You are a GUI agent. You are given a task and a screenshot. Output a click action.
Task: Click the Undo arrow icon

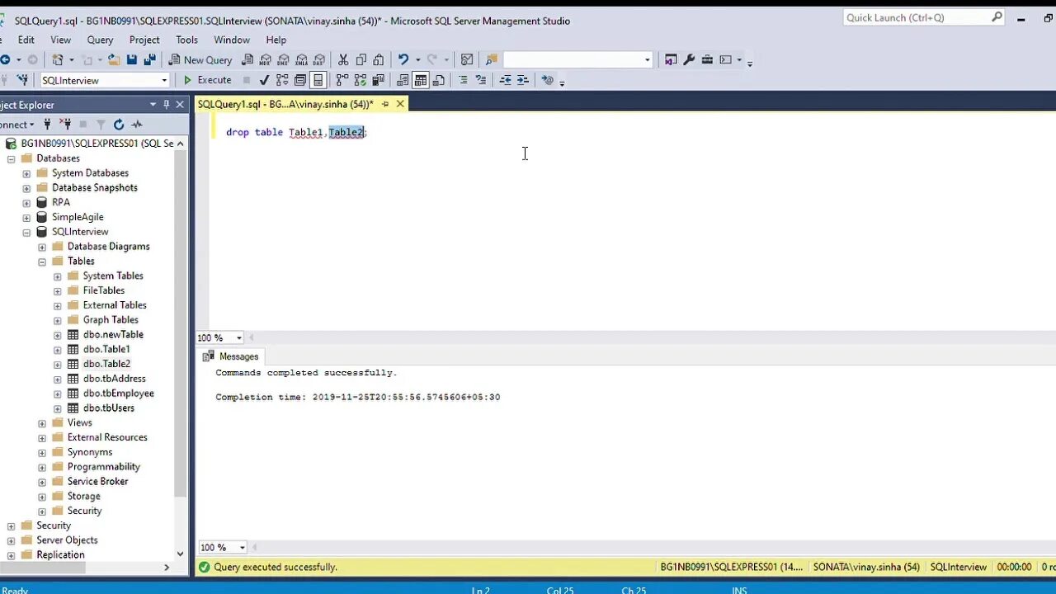click(403, 59)
